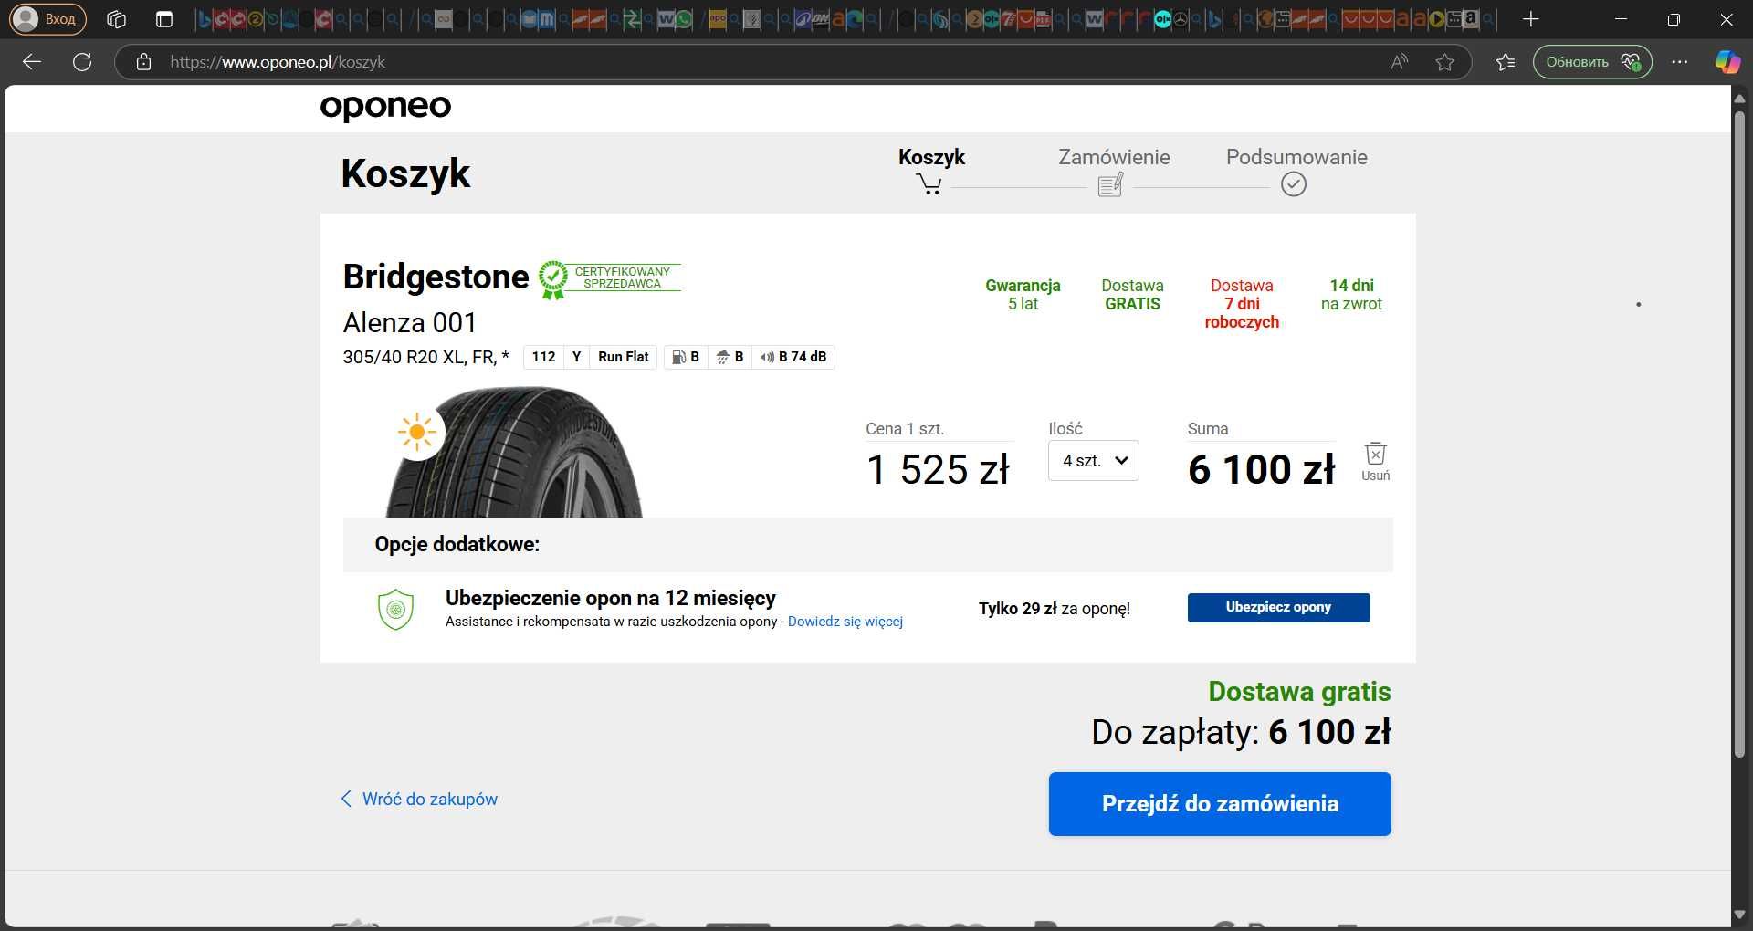Open a new tab with plus icon
The height and width of the screenshot is (931, 1753).
point(1531,19)
